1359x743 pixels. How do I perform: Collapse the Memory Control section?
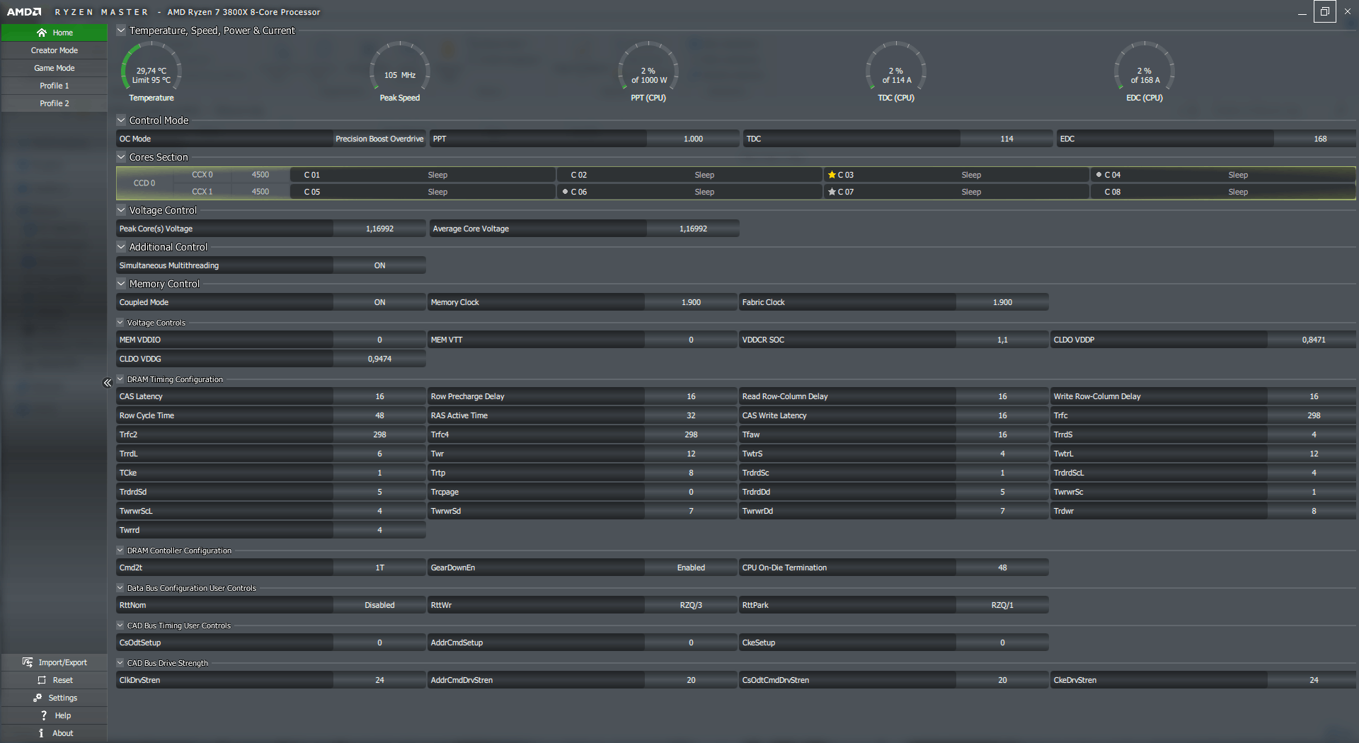click(121, 284)
